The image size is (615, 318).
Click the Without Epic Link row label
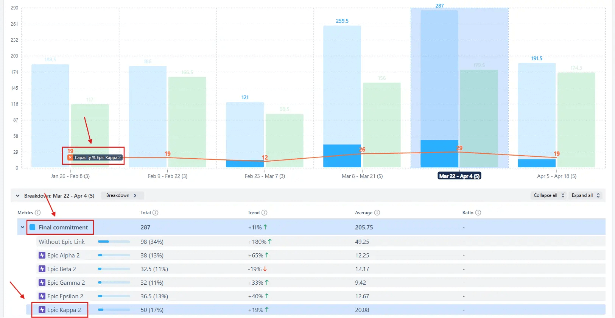62,242
